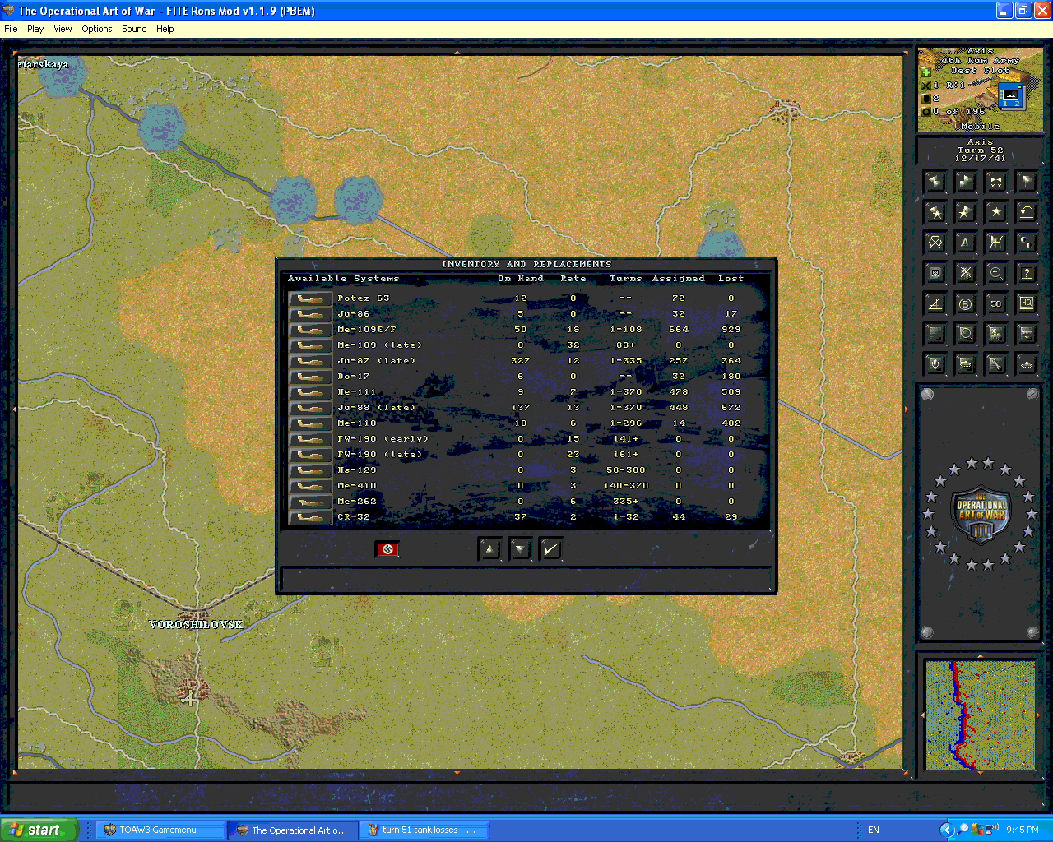Click the previous unit arrow icon
This screenshot has width=1053, height=842.
click(935, 182)
